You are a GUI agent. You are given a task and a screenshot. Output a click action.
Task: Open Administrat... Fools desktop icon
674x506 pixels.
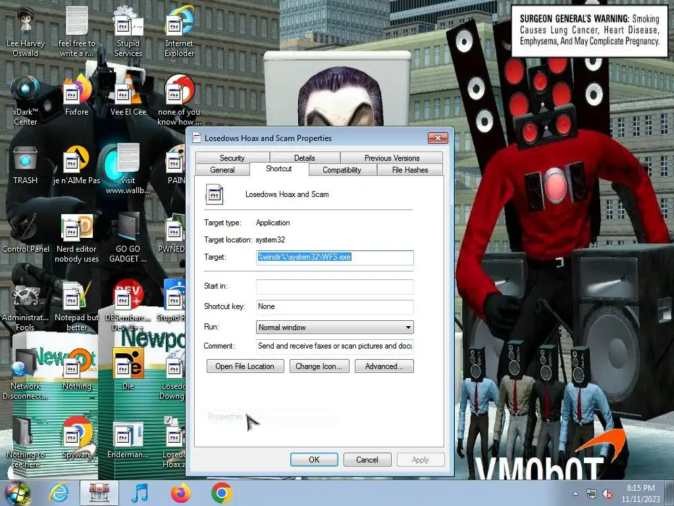[x=26, y=306]
